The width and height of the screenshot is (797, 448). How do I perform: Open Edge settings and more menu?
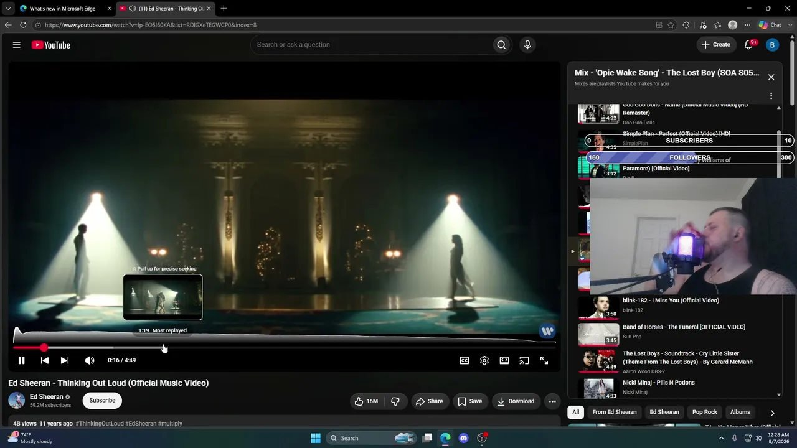[x=746, y=25]
